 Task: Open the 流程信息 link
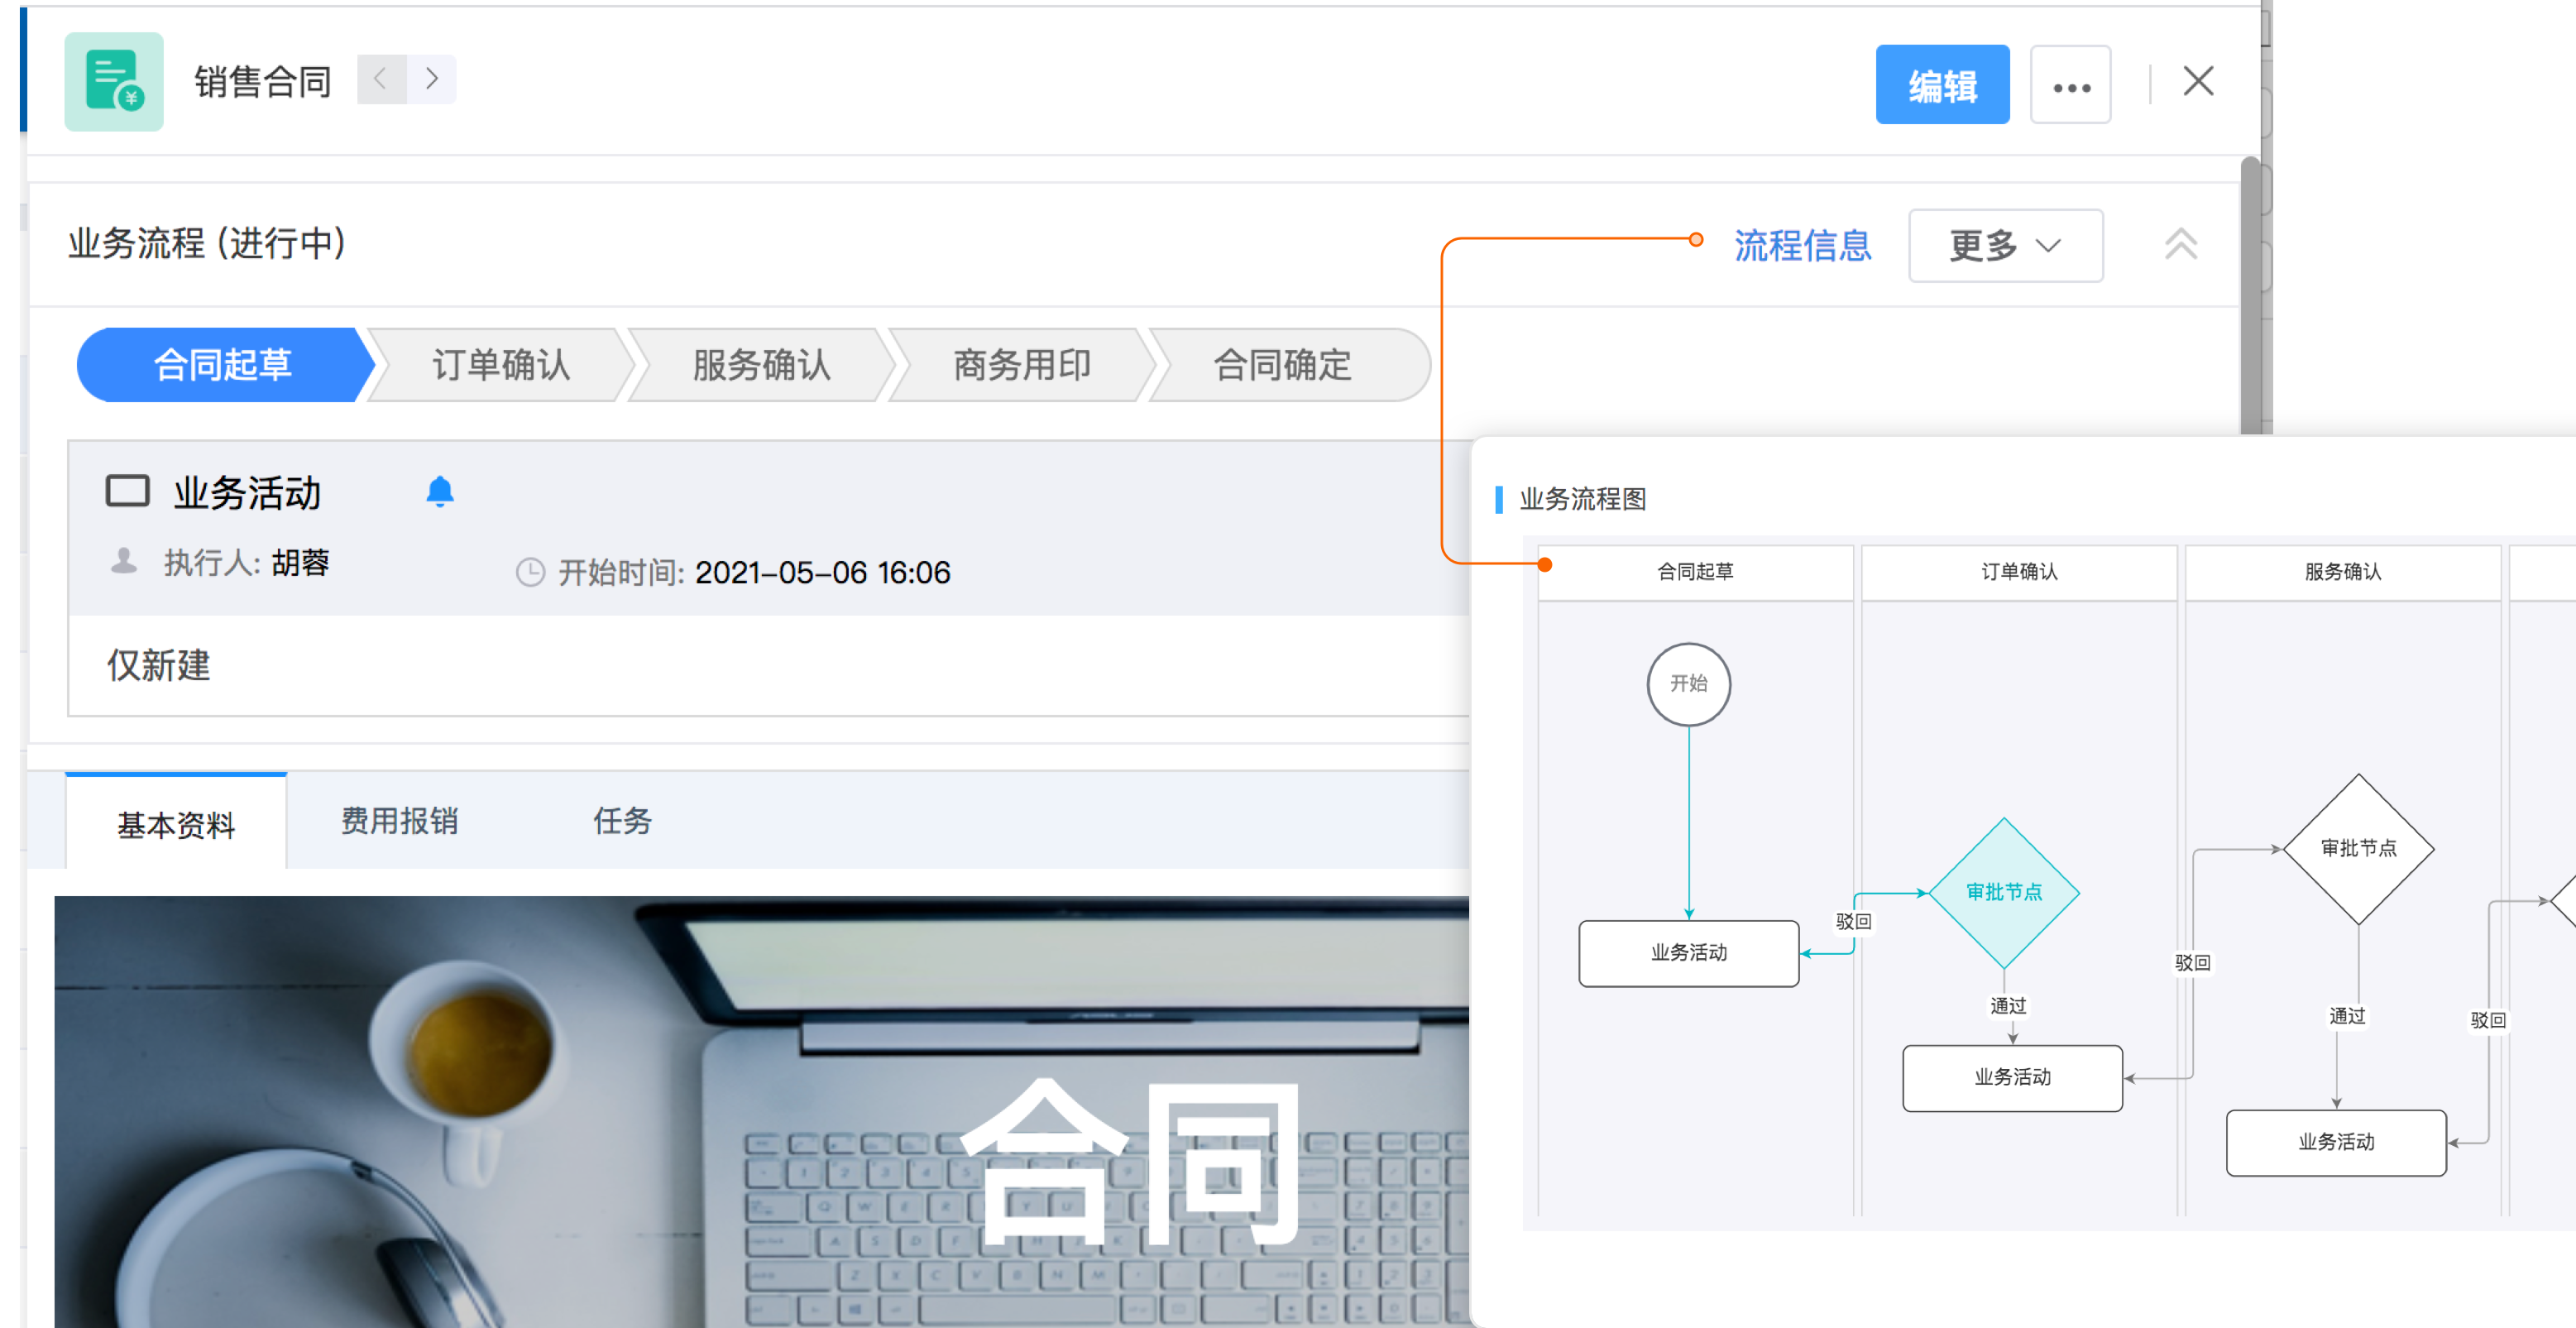coord(1802,245)
